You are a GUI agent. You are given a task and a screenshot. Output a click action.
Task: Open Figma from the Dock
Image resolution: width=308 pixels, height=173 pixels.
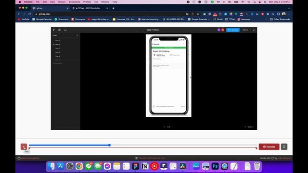click(136, 166)
